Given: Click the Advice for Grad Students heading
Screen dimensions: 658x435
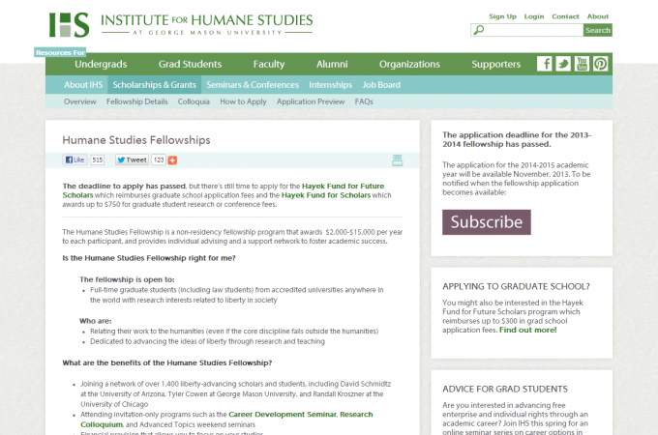Looking at the screenshot, I should [x=505, y=389].
